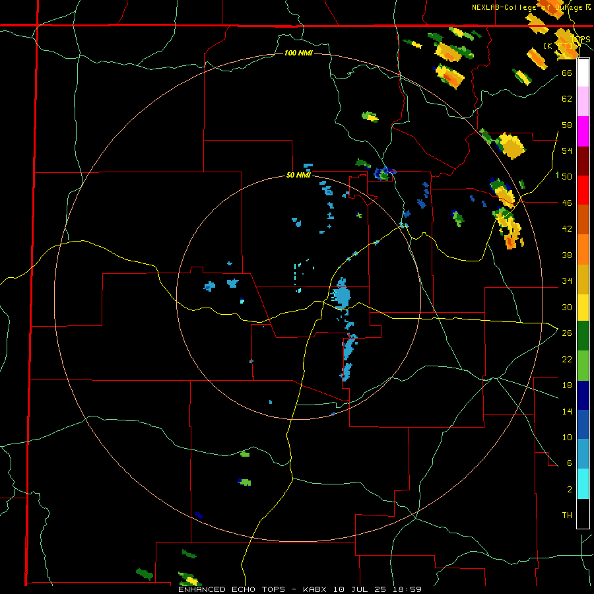This screenshot has width=594, height=594.
Task: Click the '46' label on the legend
Action: (x=567, y=203)
